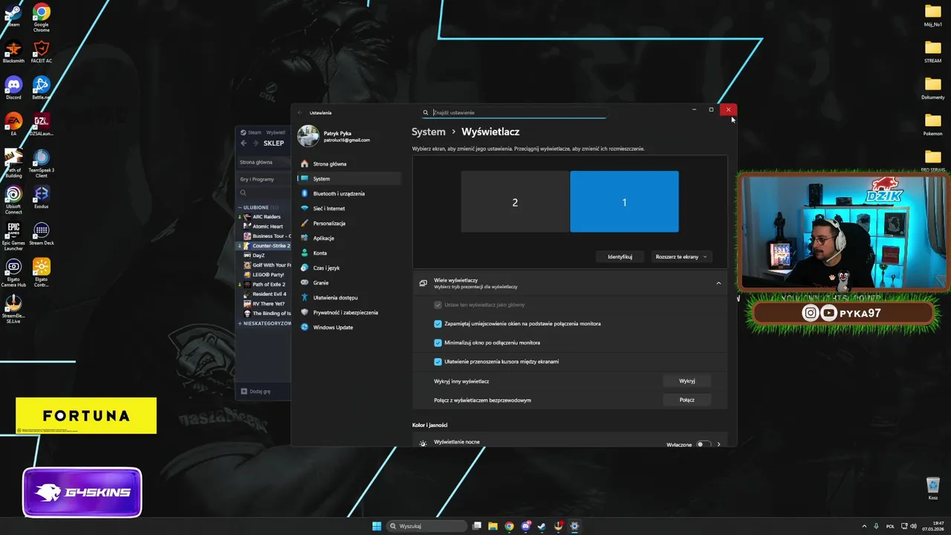The height and width of the screenshot is (535, 951).
Task: Toggle 'Minimalizuj okno po odłączeniu monitora' checkbox
Action: (x=438, y=343)
